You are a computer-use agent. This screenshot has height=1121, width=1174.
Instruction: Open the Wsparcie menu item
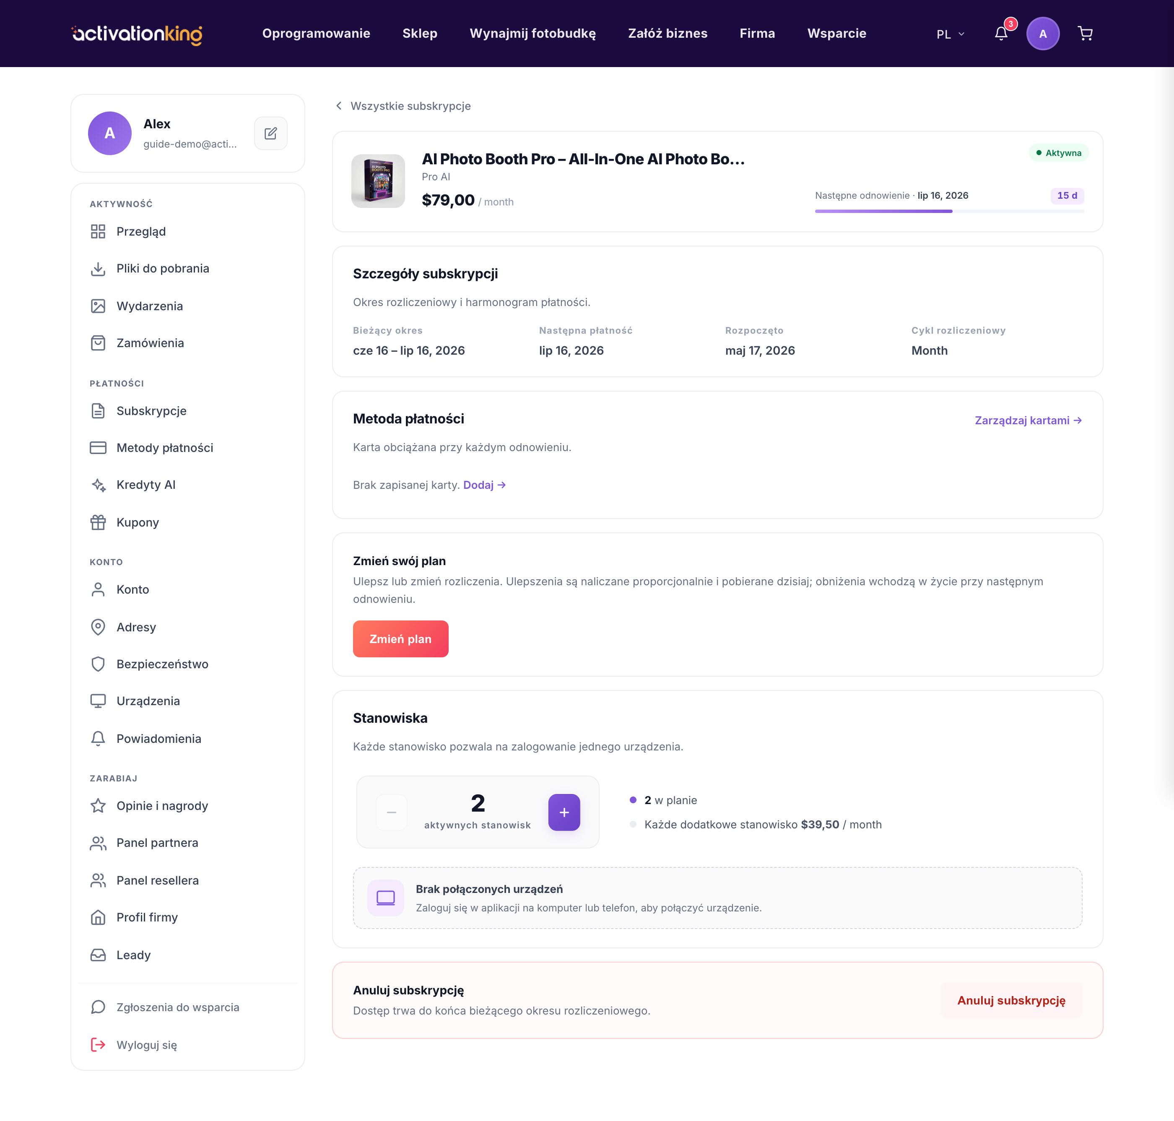tap(837, 34)
